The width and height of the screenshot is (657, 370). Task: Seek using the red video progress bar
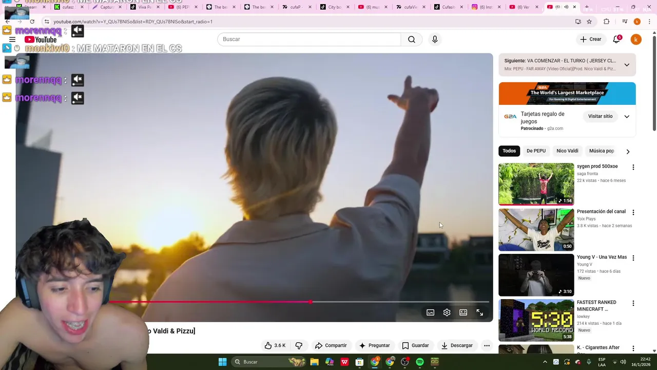[x=253, y=302]
